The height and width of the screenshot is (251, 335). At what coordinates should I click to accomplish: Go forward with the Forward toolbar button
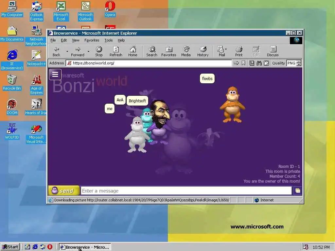pos(78,51)
